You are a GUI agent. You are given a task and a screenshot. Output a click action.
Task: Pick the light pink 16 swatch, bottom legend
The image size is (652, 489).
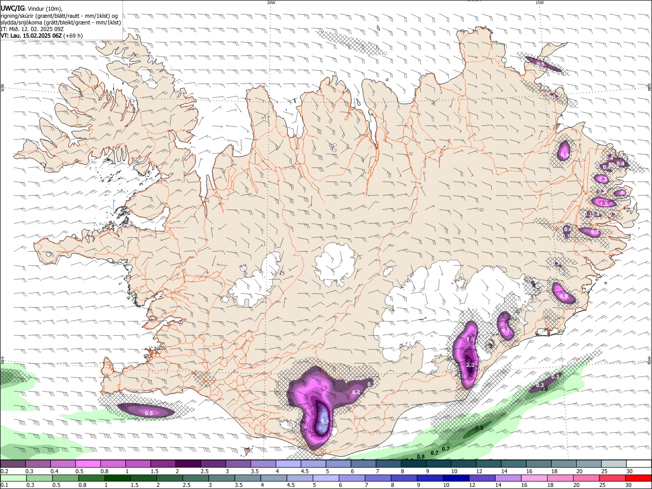pyautogui.click(x=534, y=478)
